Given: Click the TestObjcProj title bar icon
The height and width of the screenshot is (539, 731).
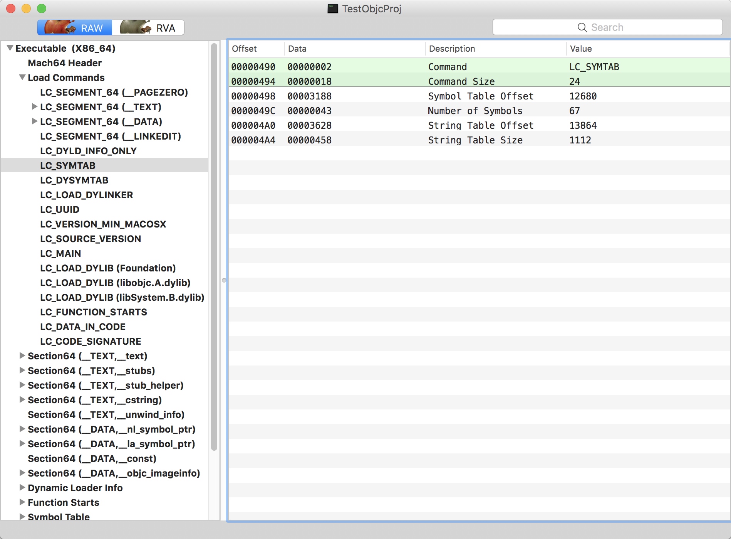Looking at the screenshot, I should [332, 8].
